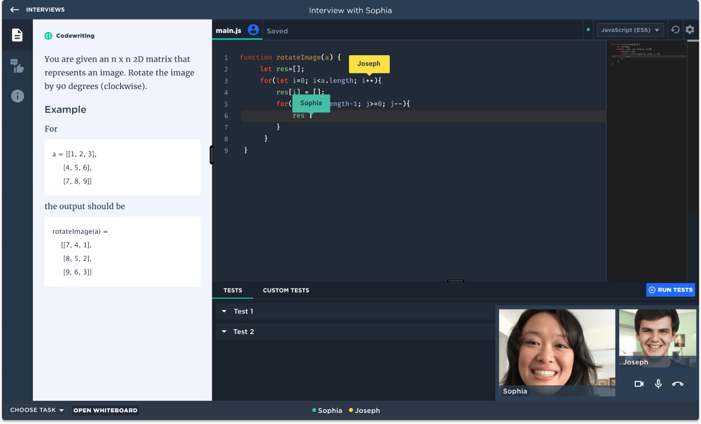Screen dimensions: 701x424
Task: Toggle the camera in the video panel
Action: pos(639,384)
